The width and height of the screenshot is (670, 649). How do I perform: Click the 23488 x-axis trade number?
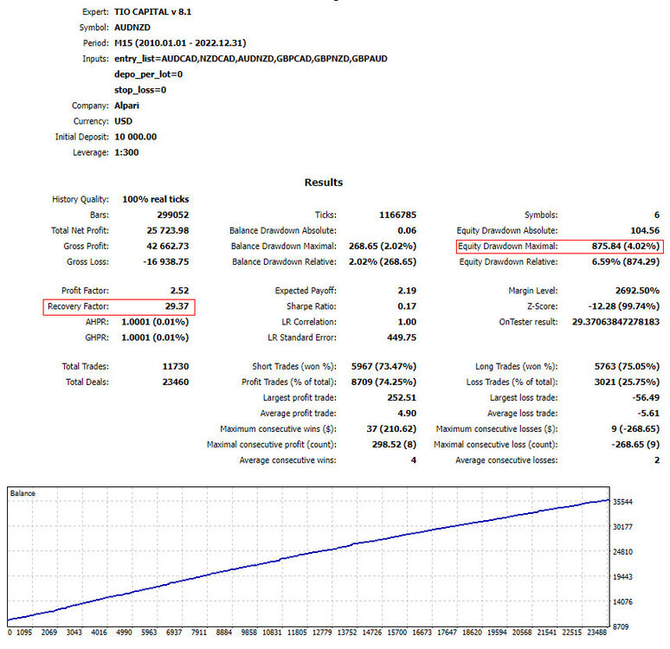(596, 633)
